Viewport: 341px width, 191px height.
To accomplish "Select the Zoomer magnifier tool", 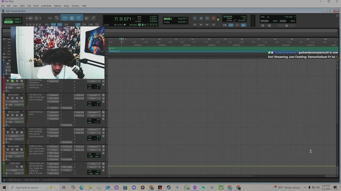I will [57, 18].
